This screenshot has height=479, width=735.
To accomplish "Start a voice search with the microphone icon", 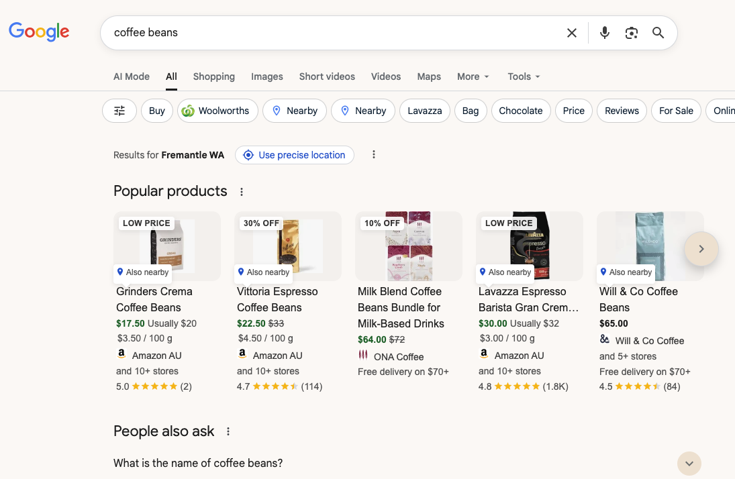I will coord(605,32).
